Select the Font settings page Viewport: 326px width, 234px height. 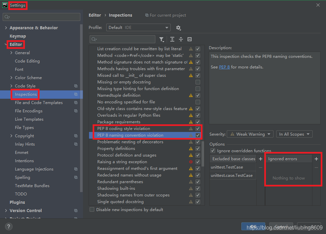(x=19, y=69)
